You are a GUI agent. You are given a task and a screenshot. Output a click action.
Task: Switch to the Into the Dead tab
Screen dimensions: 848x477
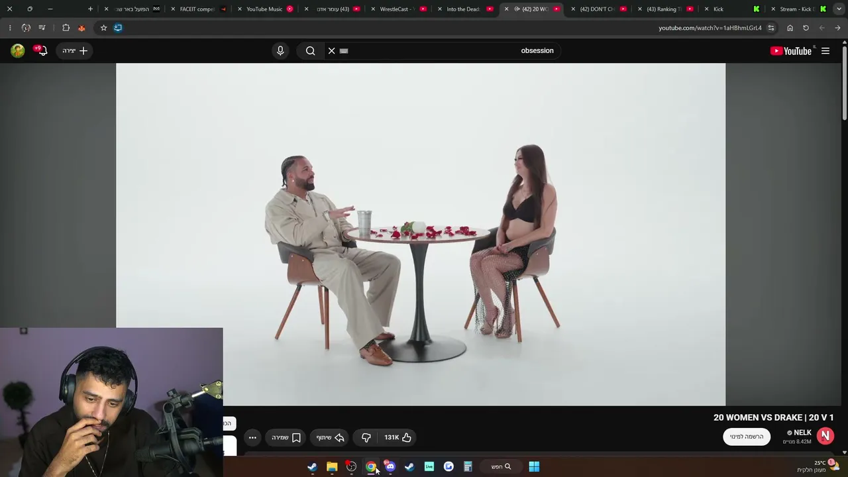[463, 9]
